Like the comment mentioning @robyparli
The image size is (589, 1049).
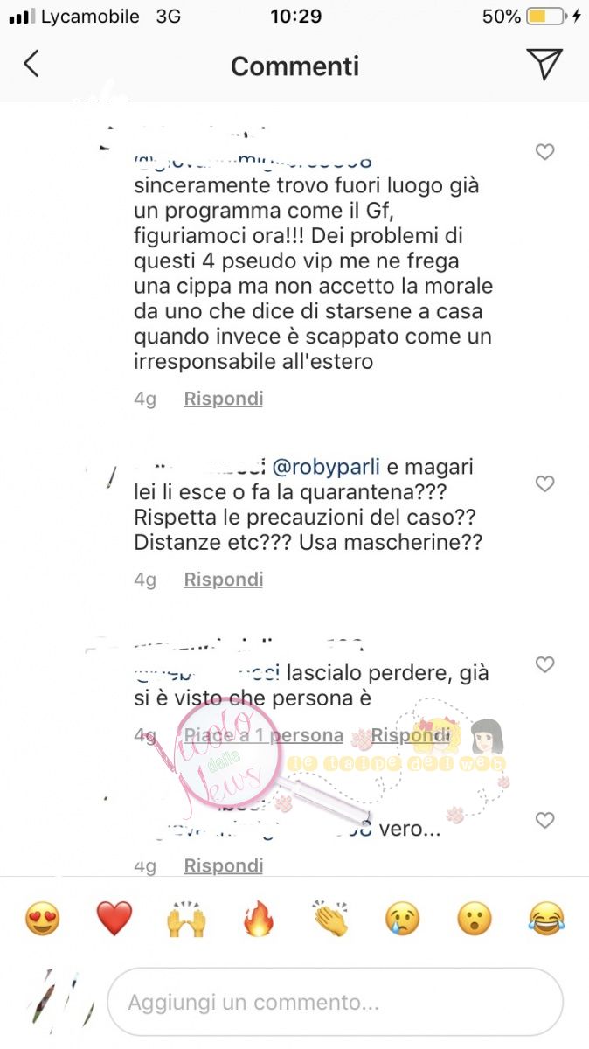pos(544,483)
